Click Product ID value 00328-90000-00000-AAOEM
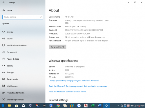Screen dimensions: 145x108 click(77, 34)
